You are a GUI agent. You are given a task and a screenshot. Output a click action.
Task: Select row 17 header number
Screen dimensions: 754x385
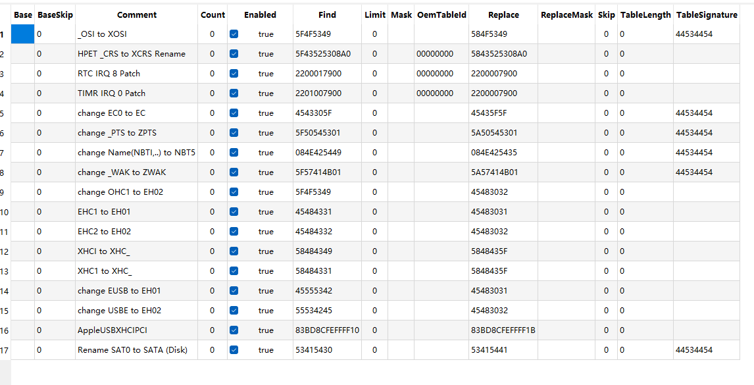click(5, 350)
